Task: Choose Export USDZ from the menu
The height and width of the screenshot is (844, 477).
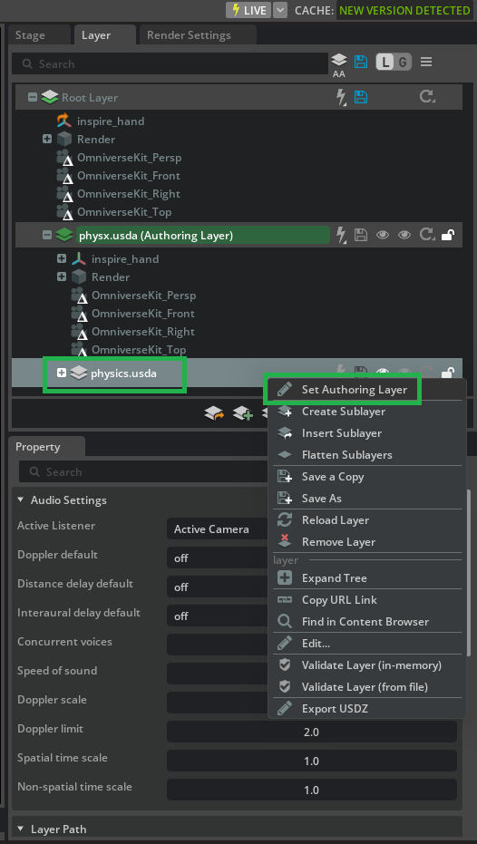Action: click(335, 709)
